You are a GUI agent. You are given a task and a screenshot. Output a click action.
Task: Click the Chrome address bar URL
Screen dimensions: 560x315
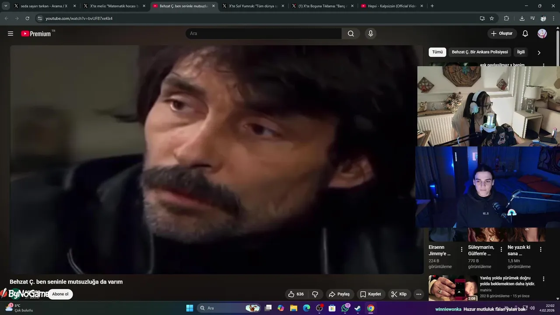click(x=79, y=18)
